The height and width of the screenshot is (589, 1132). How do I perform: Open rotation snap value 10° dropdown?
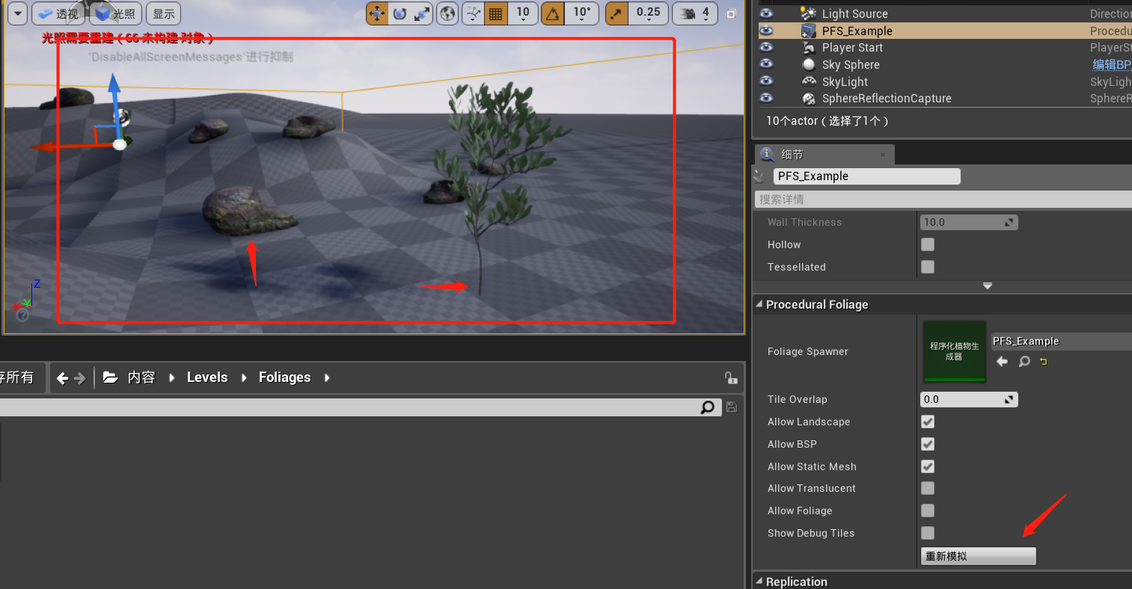pyautogui.click(x=582, y=13)
